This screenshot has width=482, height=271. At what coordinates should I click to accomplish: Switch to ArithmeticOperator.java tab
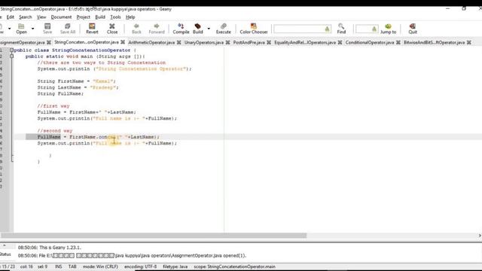[151, 42]
